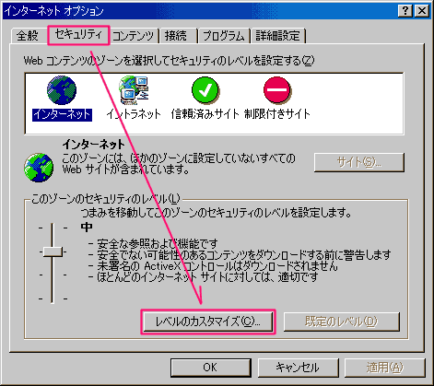
Task: Open the コンテンツ tab
Action: tap(133, 36)
